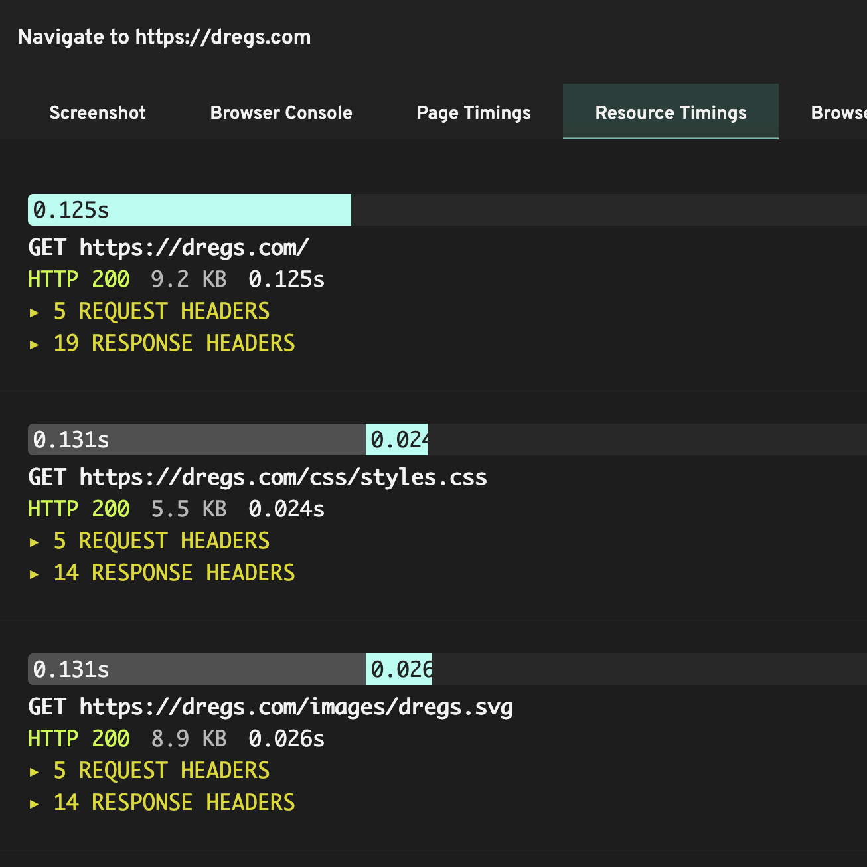Expand 5 REQUEST HEADERS for dregs.svg request

click(x=161, y=770)
